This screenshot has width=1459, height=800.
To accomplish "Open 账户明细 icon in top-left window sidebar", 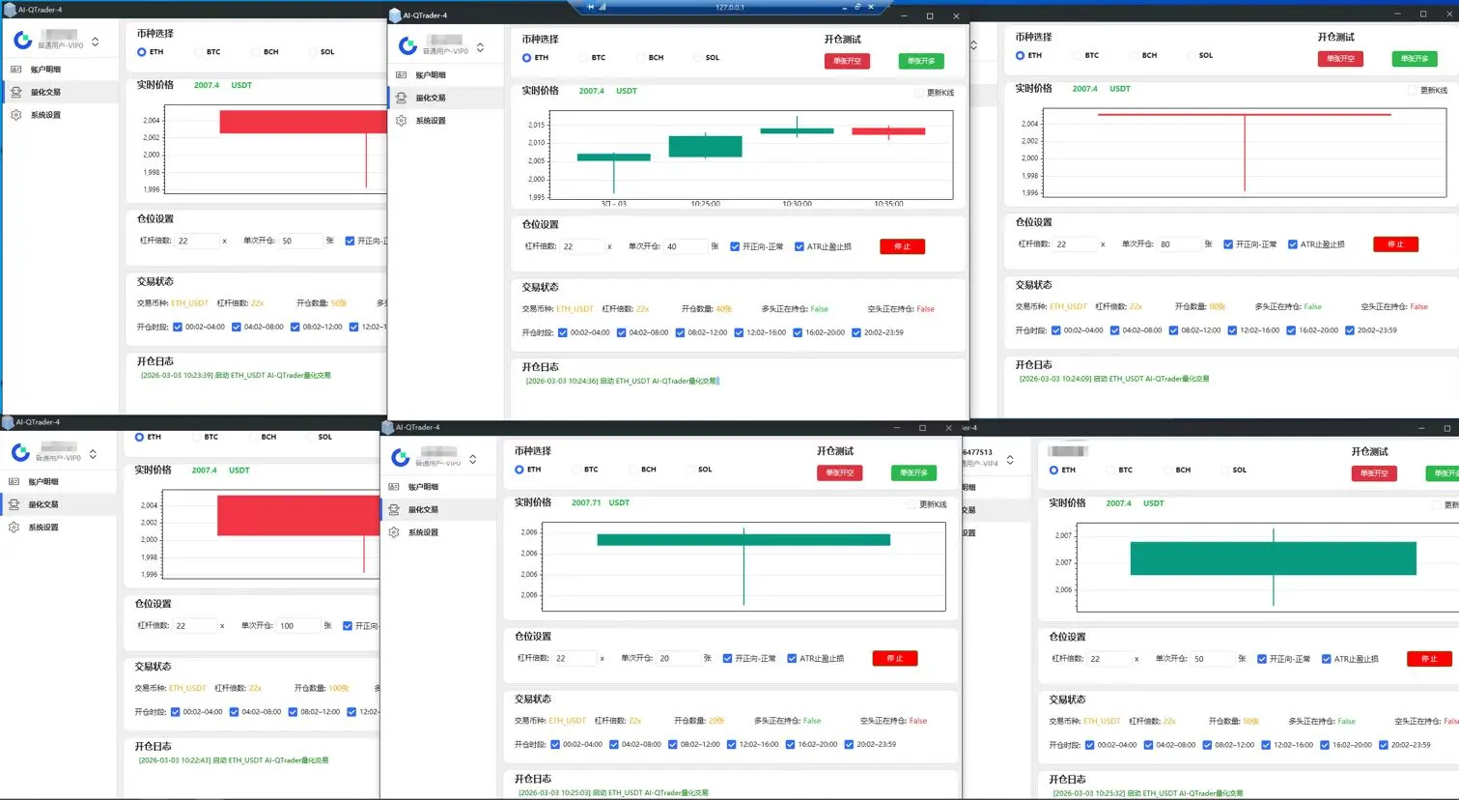I will (15, 70).
